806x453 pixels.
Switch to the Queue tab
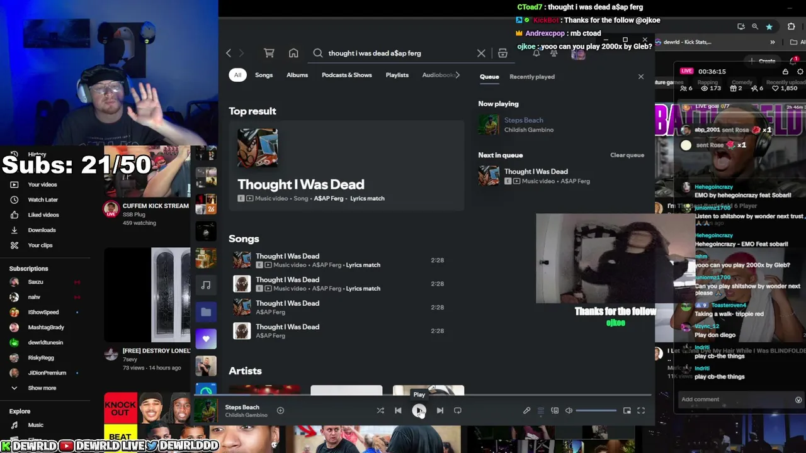[x=489, y=77]
